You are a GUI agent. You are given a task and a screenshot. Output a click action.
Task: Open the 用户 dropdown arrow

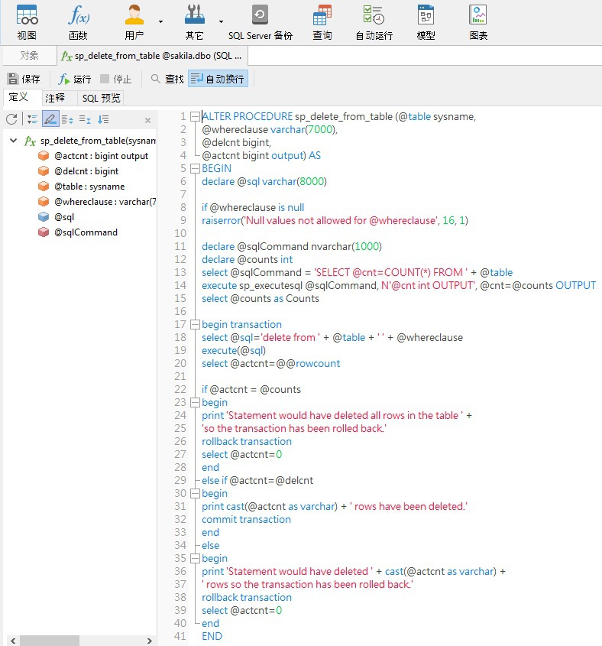(x=160, y=21)
